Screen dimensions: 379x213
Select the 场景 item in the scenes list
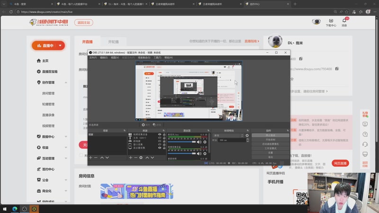(107, 134)
